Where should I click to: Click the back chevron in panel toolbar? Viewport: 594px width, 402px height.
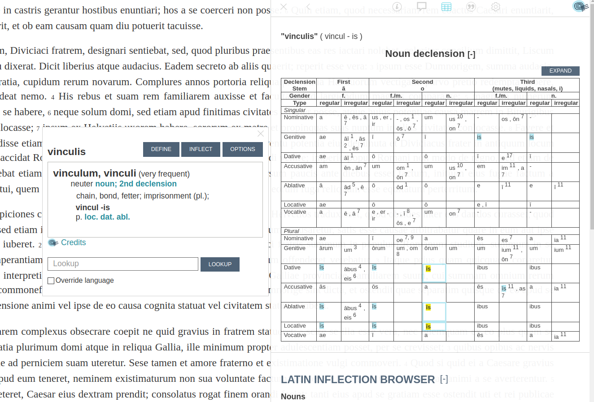pos(308,7)
